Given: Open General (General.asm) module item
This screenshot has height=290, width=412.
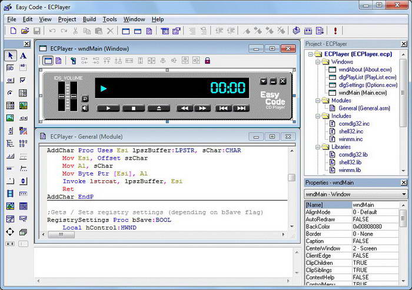Looking at the screenshot, I should click(x=363, y=108).
